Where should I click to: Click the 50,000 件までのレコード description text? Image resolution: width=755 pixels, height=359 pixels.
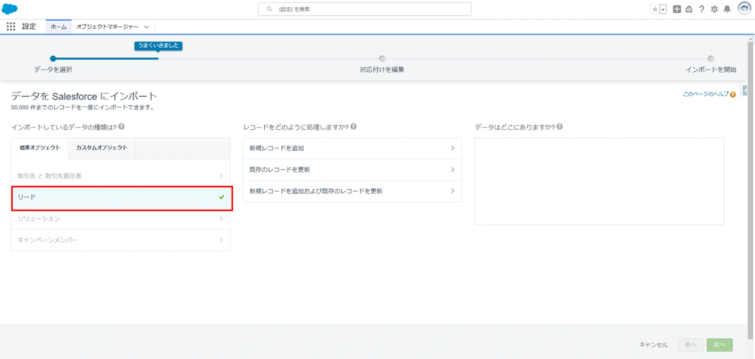[83, 108]
